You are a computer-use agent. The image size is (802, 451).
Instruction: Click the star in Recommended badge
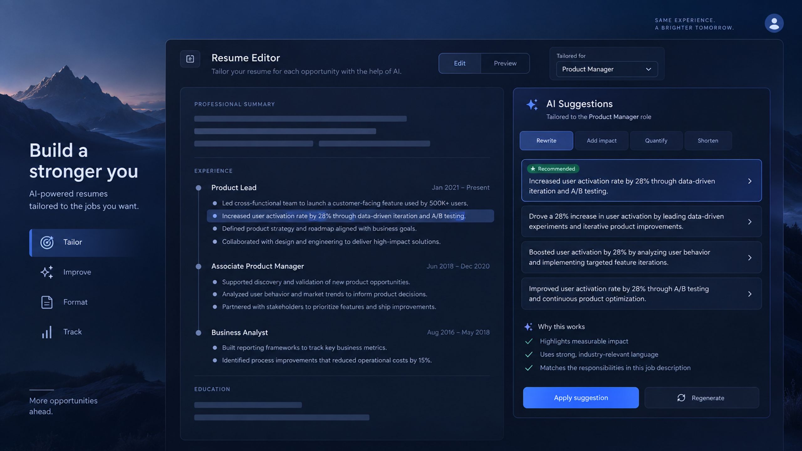point(533,169)
